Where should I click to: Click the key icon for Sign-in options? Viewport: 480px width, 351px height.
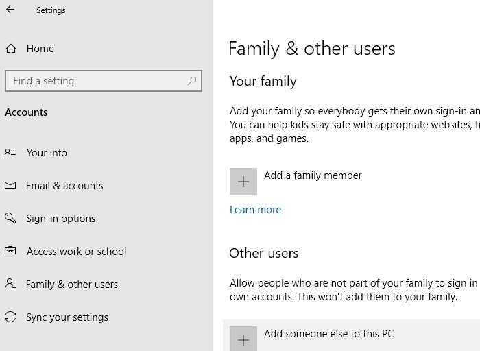point(10,219)
